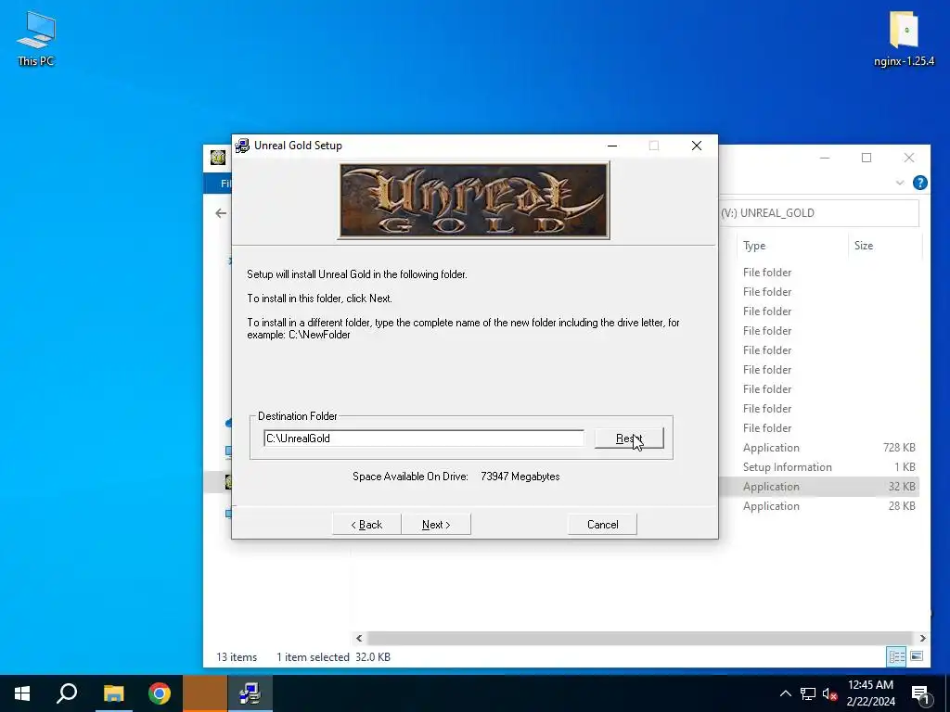Viewport: 950px width, 712px height.
Task: Click the muted volume tray icon
Action: (829, 693)
